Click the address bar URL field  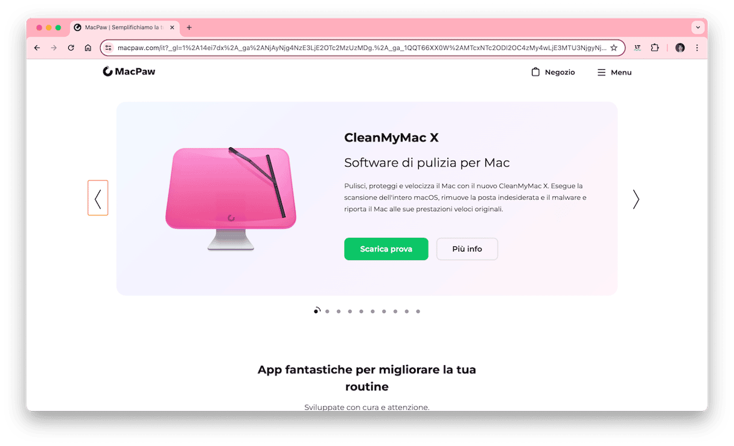[361, 48]
